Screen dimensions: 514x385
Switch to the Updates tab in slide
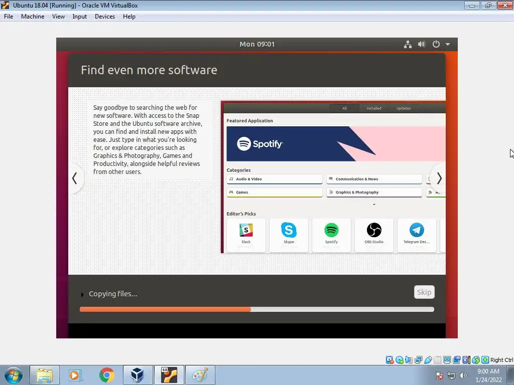click(x=403, y=108)
